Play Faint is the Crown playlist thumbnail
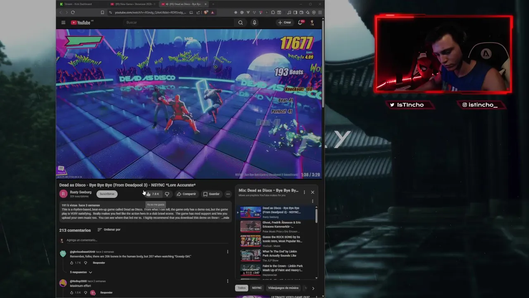Image resolution: width=529 pixels, height=298 pixels. pos(250,270)
